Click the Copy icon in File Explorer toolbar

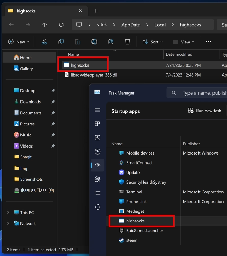click(61, 42)
